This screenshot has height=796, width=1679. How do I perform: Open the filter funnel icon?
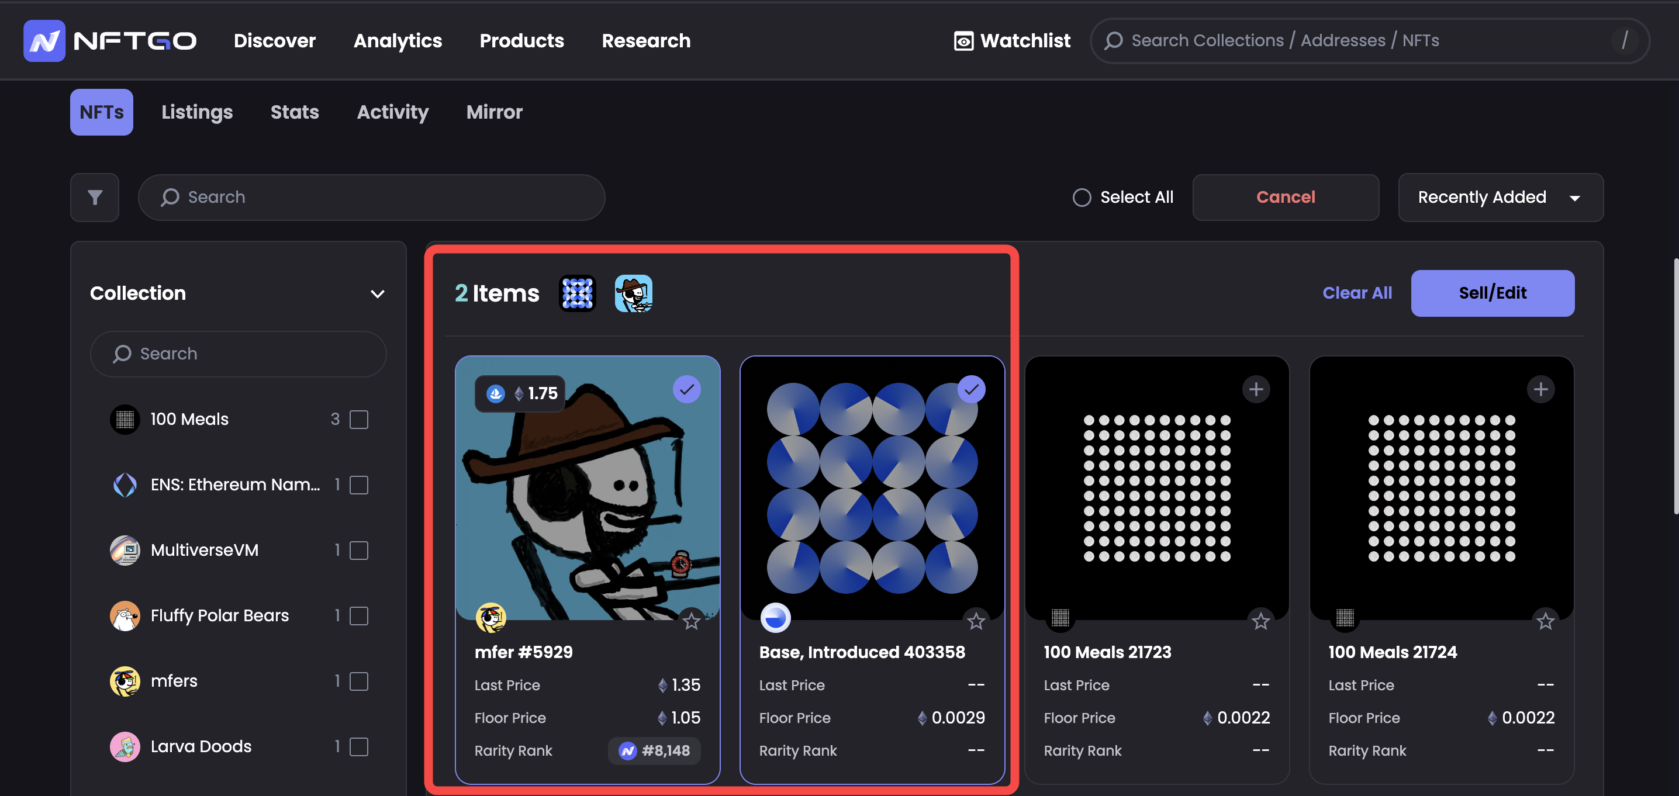95,198
